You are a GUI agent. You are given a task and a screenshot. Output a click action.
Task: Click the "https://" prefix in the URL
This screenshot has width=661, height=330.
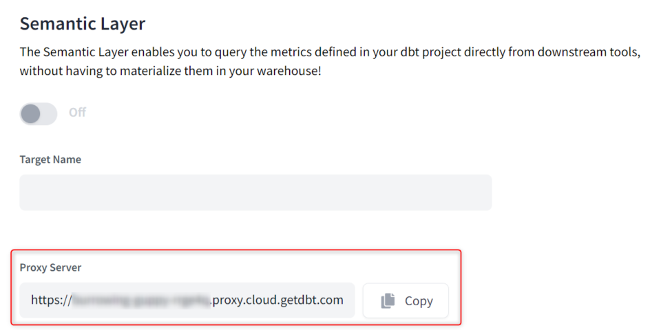tap(51, 300)
